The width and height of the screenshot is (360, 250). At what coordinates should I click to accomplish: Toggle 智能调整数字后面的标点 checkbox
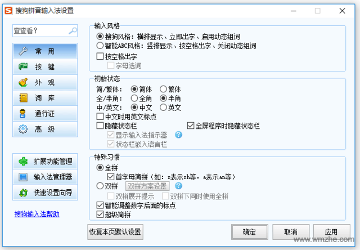[x=100, y=205]
